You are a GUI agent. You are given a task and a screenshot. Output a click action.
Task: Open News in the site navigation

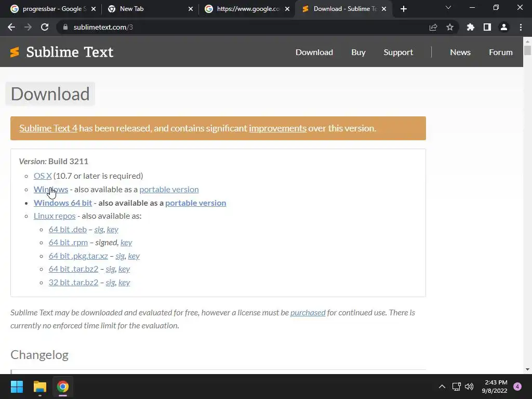click(x=460, y=52)
